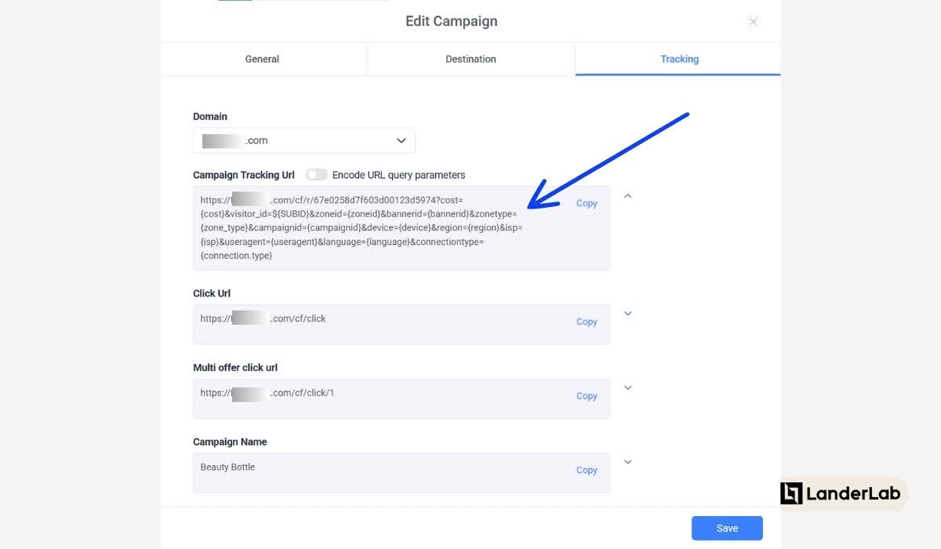The image size is (941, 549).
Task: Close the Edit Campaign dialog
Action: pos(754,22)
